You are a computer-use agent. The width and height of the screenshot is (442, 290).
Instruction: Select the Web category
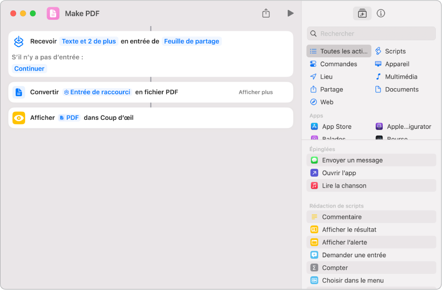(321, 102)
